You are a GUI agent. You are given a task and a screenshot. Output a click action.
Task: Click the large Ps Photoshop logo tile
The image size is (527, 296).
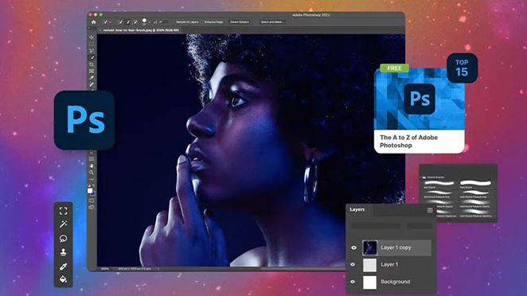tap(84, 120)
